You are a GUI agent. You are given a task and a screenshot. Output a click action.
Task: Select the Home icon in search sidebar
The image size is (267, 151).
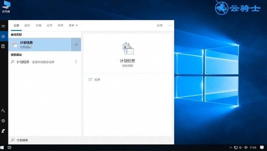pos(3,36)
